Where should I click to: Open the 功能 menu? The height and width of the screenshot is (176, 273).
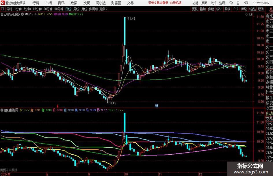pyautogui.click(x=195, y=3)
